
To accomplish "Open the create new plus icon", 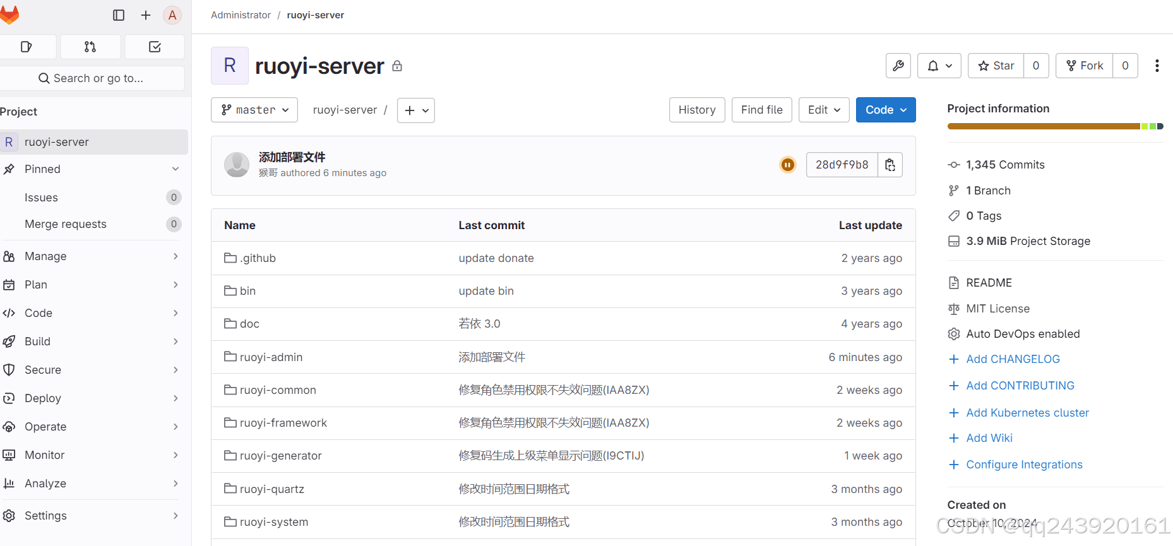I will [x=146, y=15].
